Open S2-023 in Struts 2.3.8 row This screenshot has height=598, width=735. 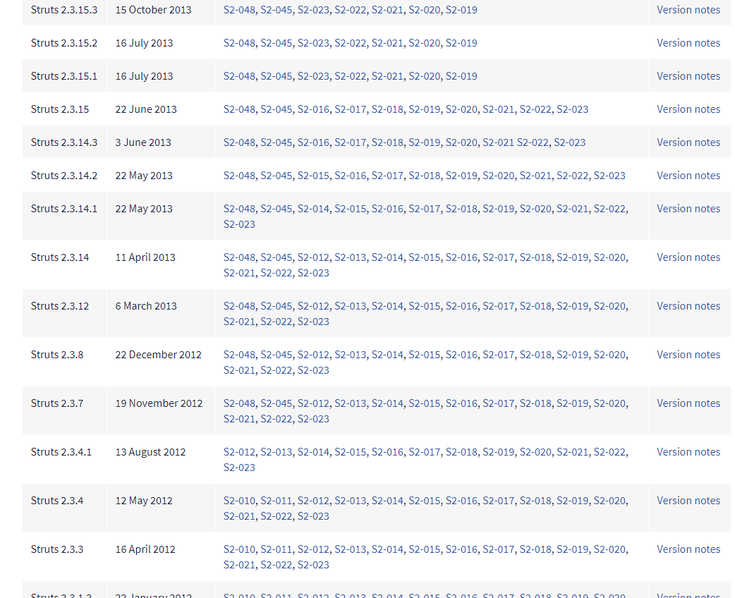[x=314, y=371]
